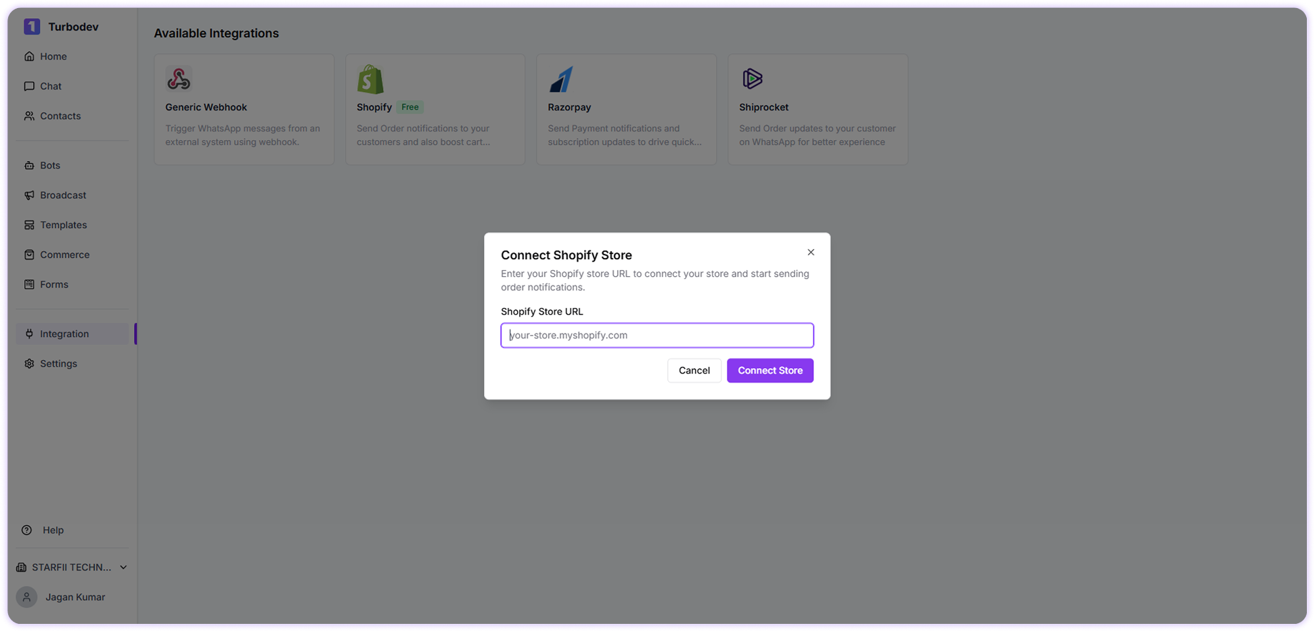Image resolution: width=1315 pixels, height=632 pixels.
Task: Click the Templates icon in sidebar
Action: click(x=28, y=225)
